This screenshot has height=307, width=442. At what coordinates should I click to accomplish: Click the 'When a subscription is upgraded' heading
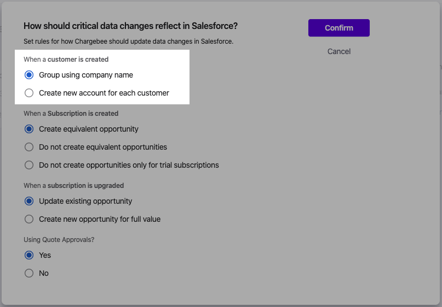(73, 186)
